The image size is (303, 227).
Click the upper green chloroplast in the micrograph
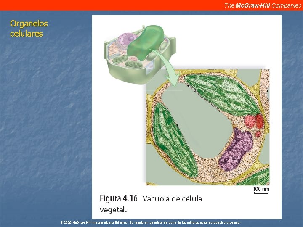pyautogui.click(x=222, y=95)
